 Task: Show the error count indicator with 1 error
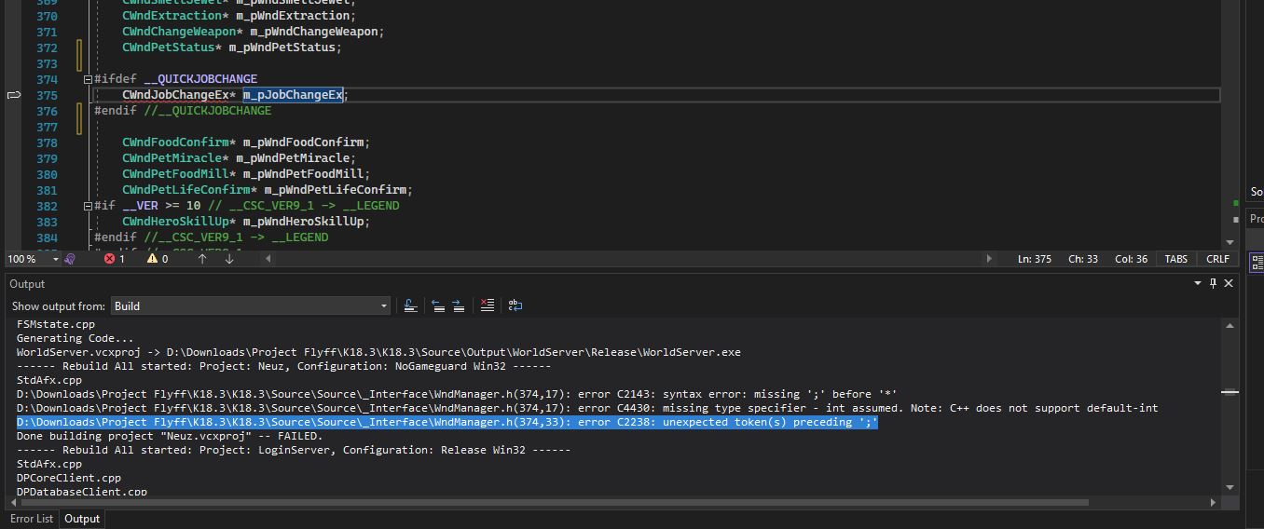115,259
